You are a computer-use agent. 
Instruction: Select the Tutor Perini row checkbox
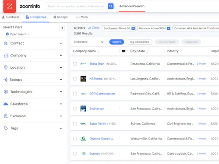click(75, 124)
